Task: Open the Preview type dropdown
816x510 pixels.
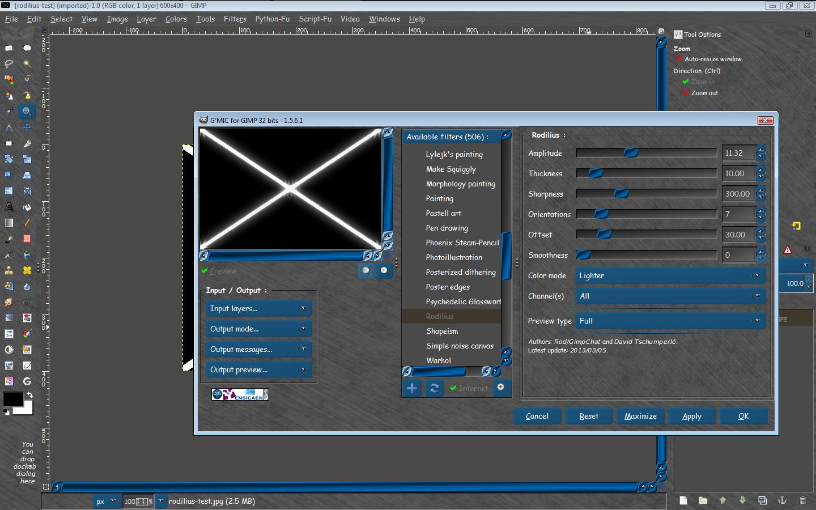Action: pos(670,321)
